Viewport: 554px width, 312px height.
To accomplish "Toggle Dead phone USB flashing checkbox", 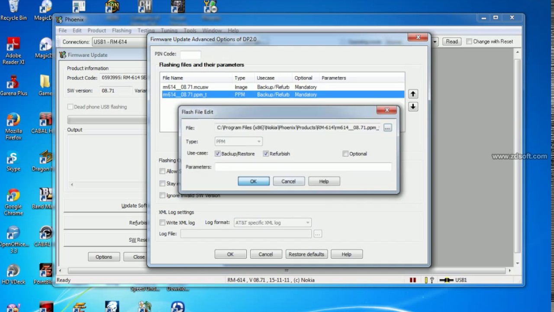I will click(70, 107).
